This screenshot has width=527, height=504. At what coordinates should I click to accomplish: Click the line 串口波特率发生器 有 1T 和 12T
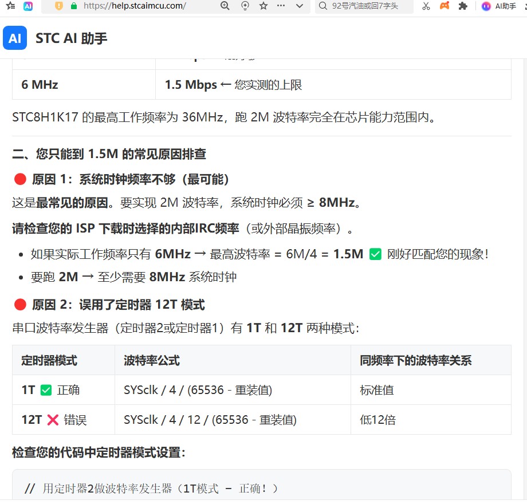[x=186, y=328]
